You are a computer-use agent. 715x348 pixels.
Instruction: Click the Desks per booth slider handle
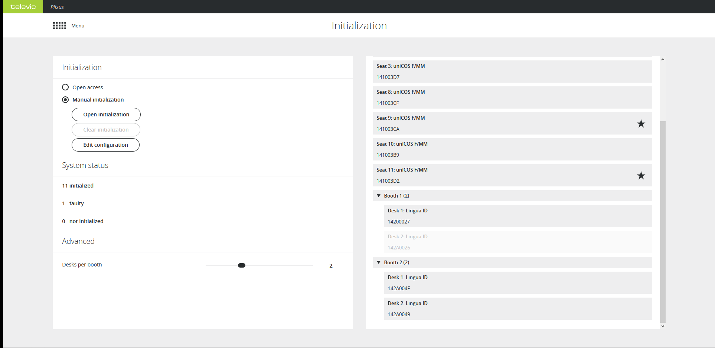pyautogui.click(x=242, y=265)
